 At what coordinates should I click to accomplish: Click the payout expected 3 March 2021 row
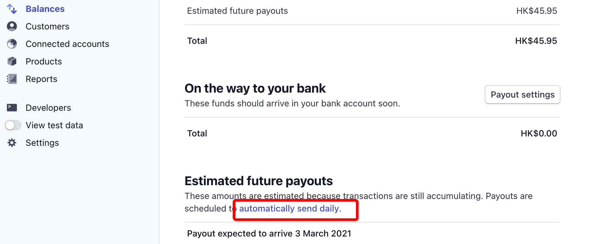click(x=269, y=233)
